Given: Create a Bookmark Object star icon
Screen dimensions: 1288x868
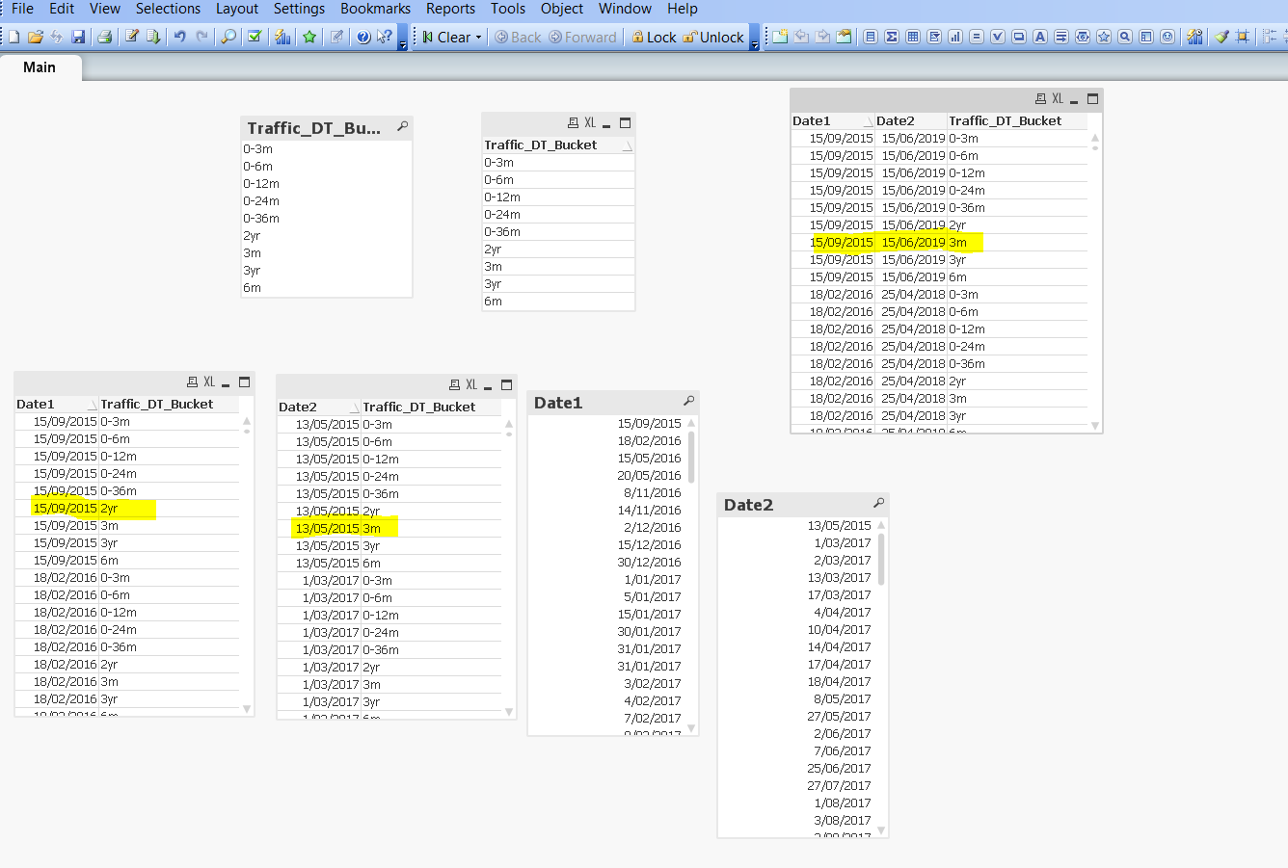Looking at the screenshot, I should [1104, 37].
